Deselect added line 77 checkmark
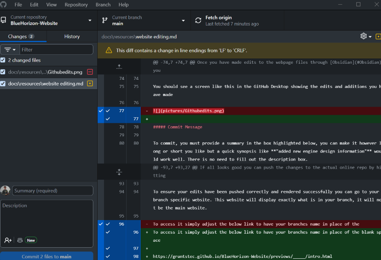The height and width of the screenshot is (260, 381). 108,119
